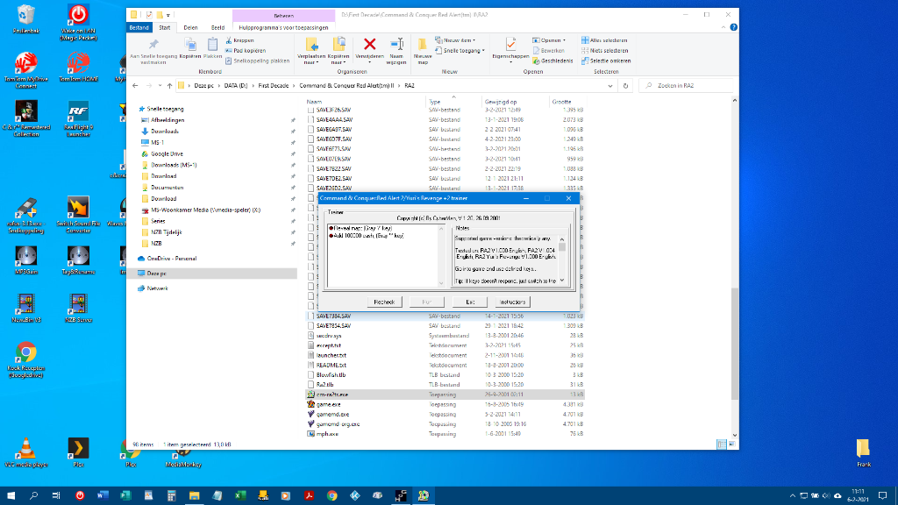Expand the address bar history dropdown
Screen dimensions: 898x505
[x=610, y=86]
